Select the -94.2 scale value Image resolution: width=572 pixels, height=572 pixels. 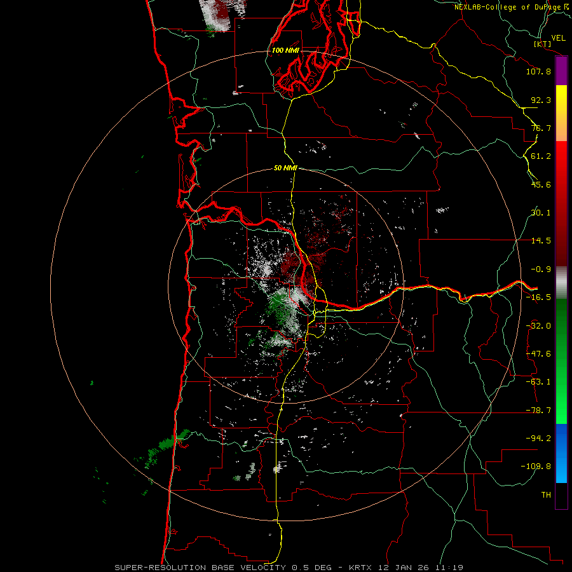tap(538, 438)
